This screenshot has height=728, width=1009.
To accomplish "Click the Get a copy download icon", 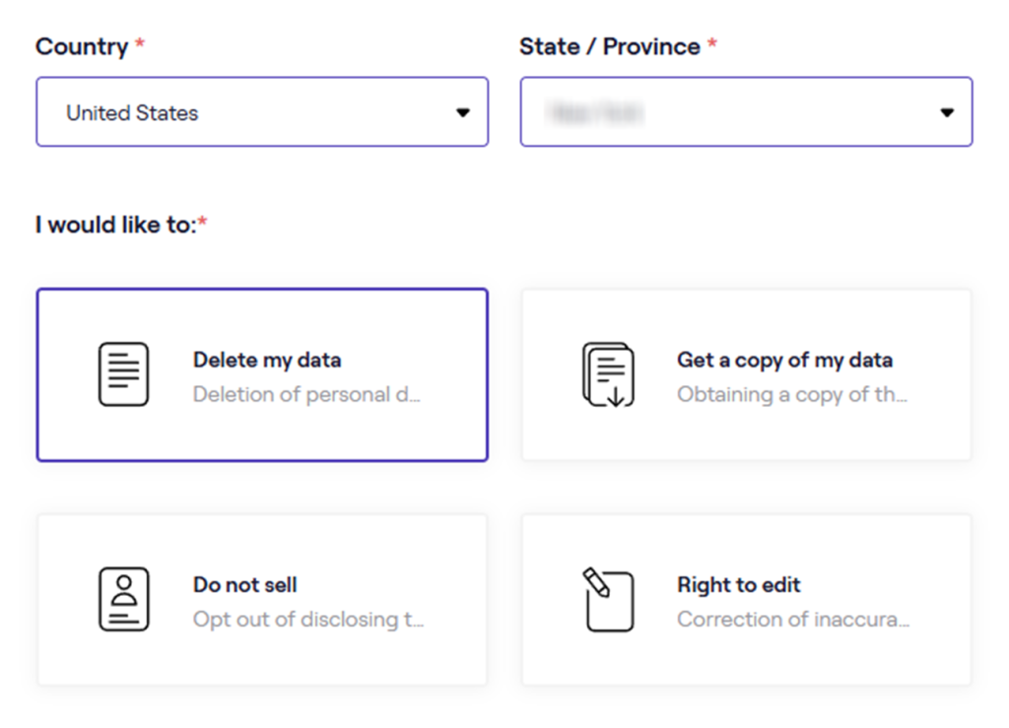I will (607, 374).
